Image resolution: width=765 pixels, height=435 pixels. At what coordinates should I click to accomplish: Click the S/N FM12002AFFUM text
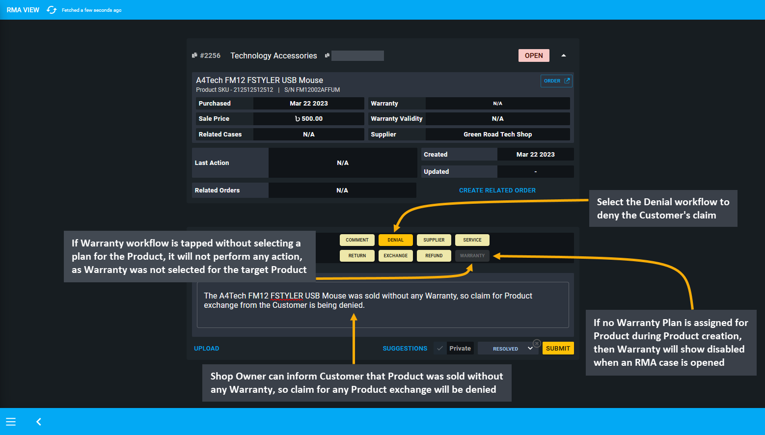tap(312, 90)
